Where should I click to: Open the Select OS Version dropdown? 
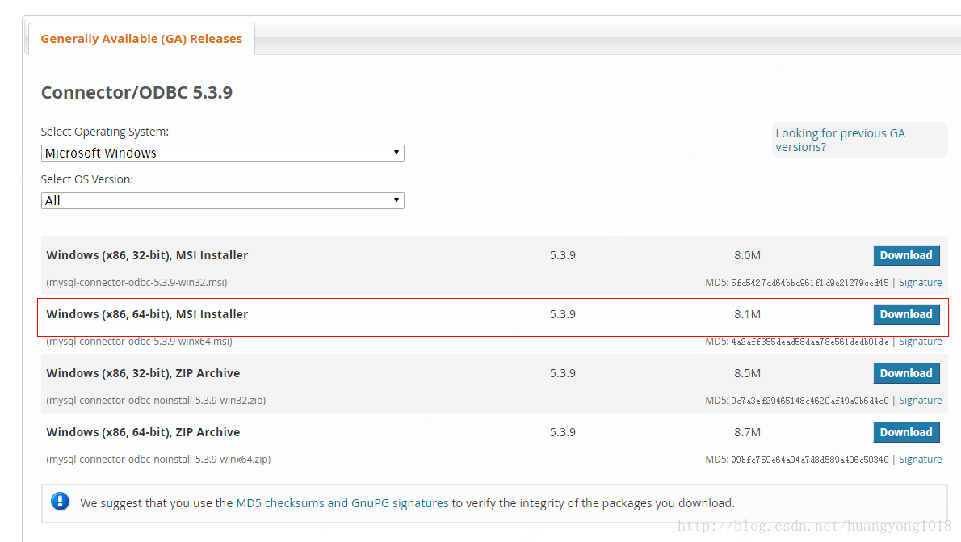click(x=222, y=200)
